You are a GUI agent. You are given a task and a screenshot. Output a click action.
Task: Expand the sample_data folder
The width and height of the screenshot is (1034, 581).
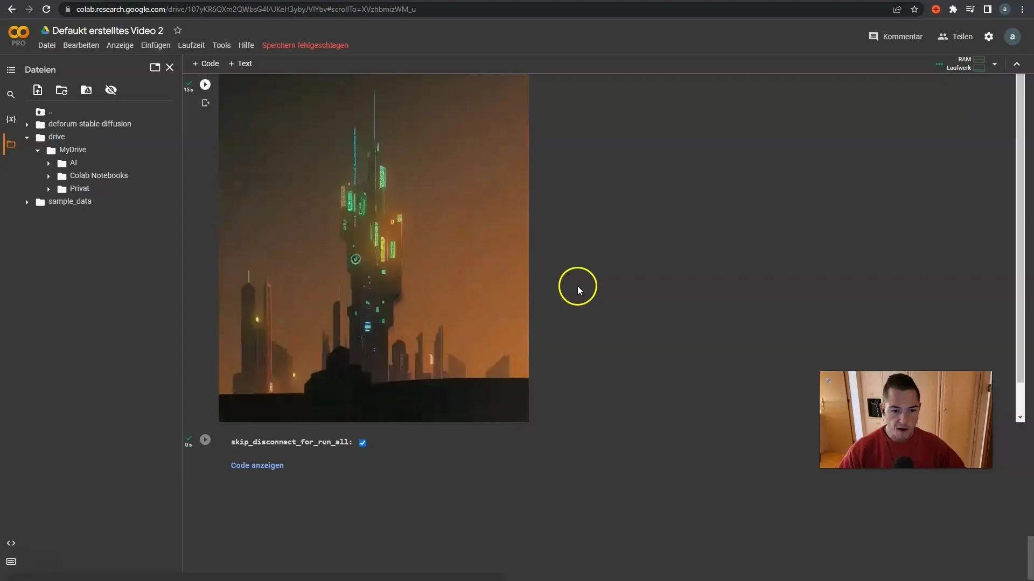point(27,202)
